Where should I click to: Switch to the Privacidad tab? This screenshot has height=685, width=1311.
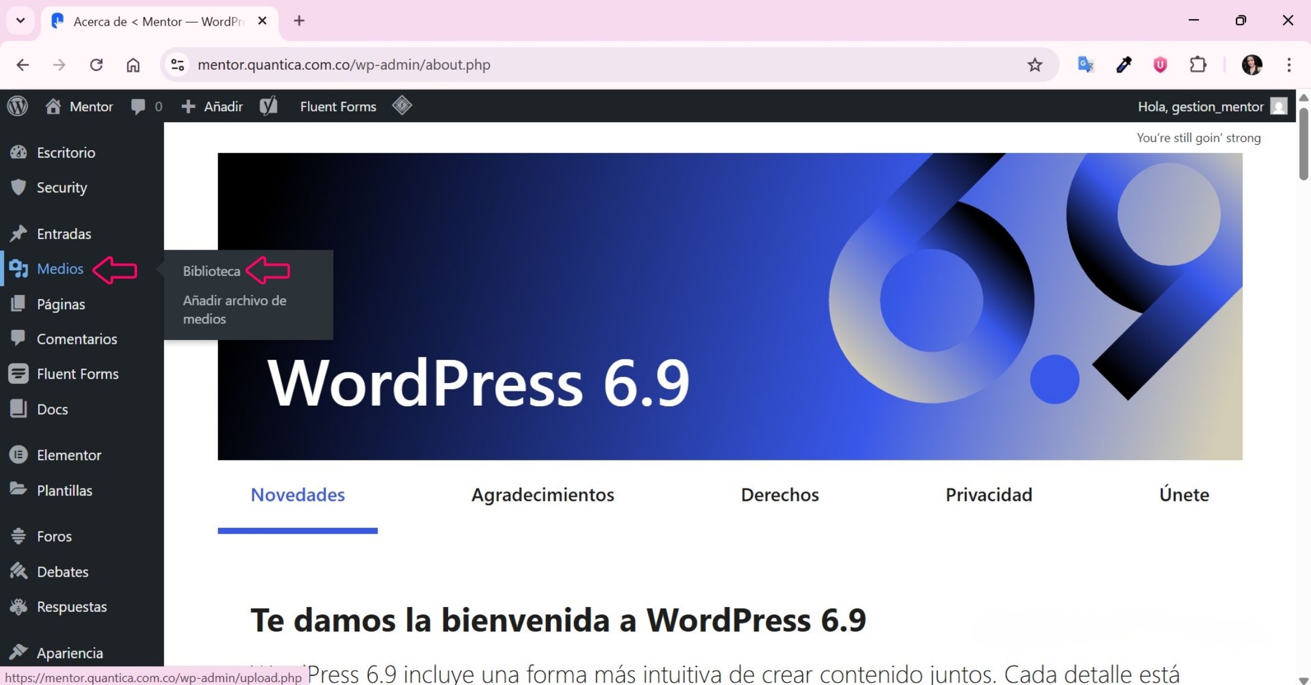pos(989,494)
